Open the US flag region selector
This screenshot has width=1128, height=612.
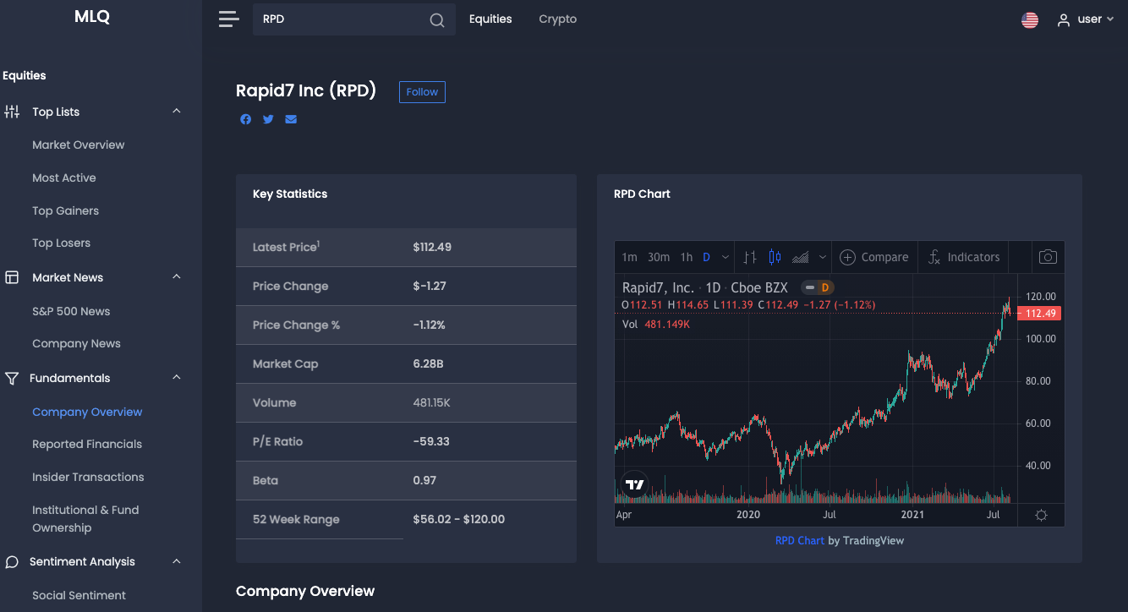tap(1030, 20)
